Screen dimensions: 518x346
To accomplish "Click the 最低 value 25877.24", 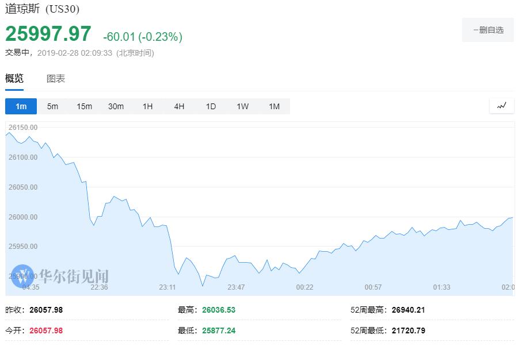I will click(x=219, y=330).
